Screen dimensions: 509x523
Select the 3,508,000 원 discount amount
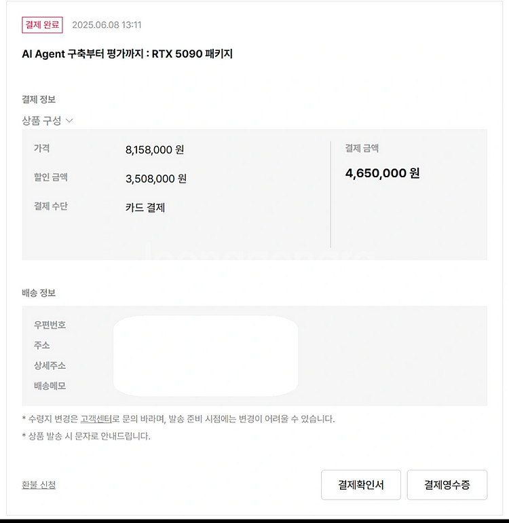pyautogui.click(x=155, y=179)
